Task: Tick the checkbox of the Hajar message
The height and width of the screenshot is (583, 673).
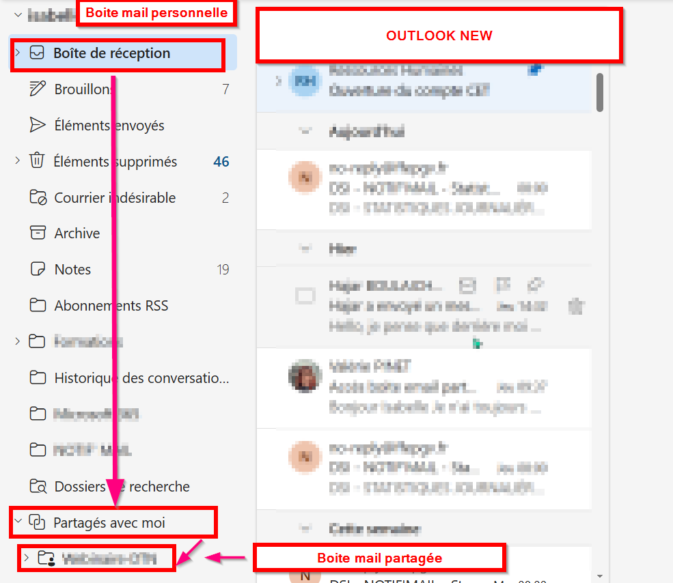Action: (305, 296)
